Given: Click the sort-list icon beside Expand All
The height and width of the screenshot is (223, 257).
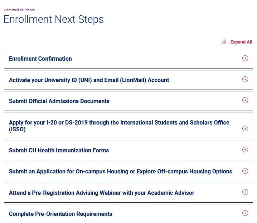Looking at the screenshot, I should pos(224,42).
